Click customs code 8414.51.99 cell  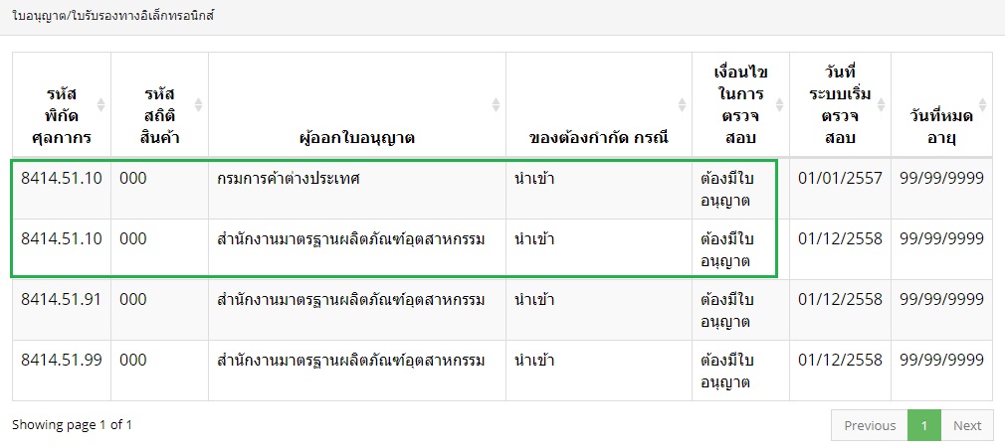[x=62, y=360]
